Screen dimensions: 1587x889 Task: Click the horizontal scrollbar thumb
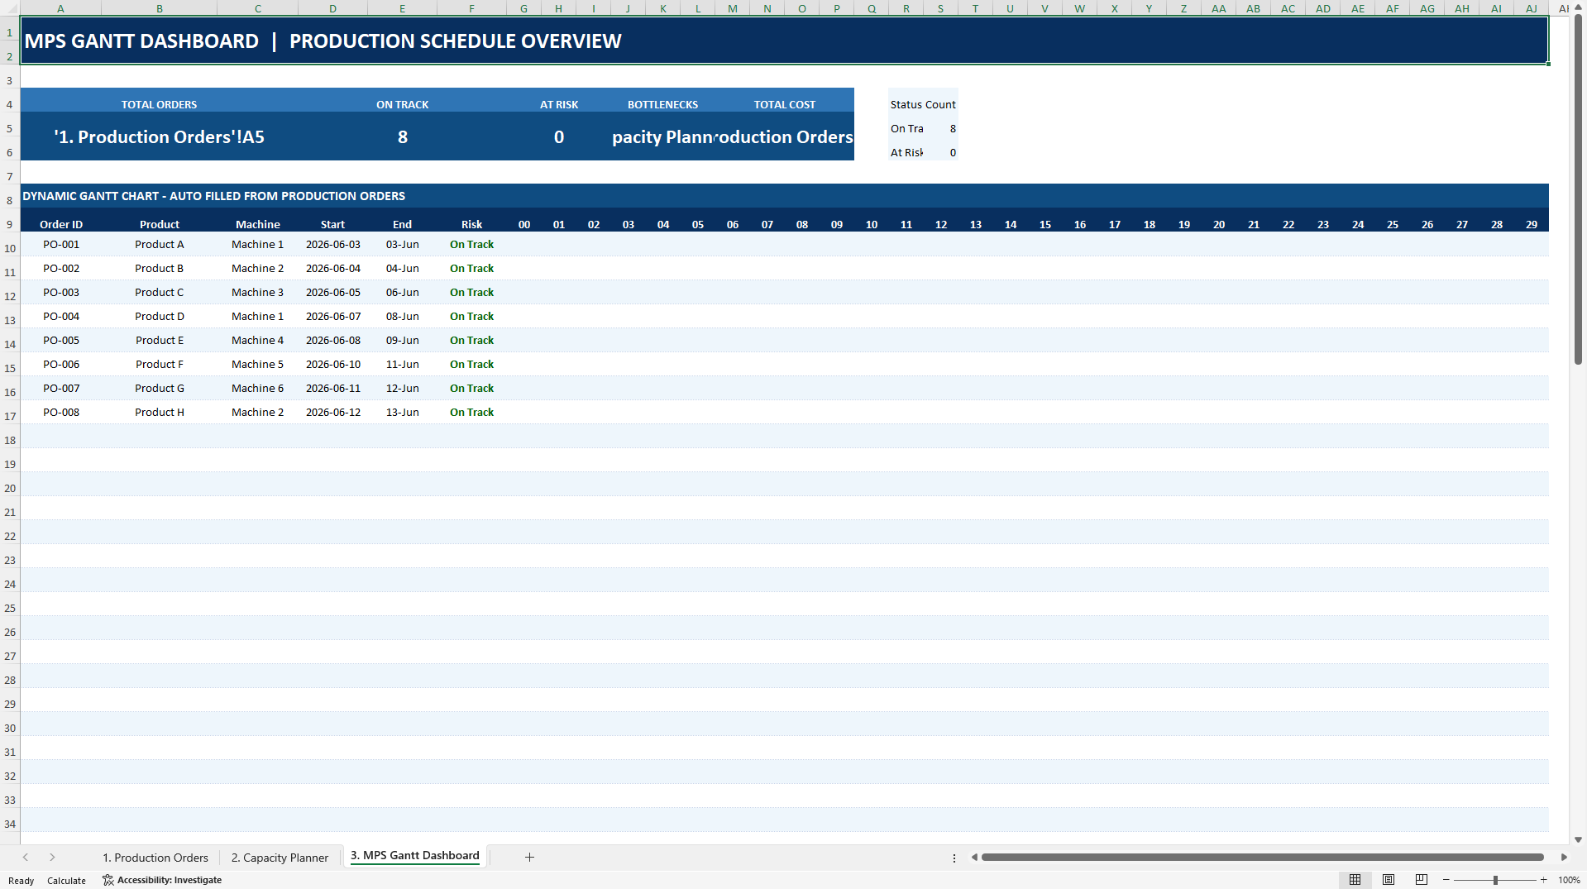tap(1263, 858)
